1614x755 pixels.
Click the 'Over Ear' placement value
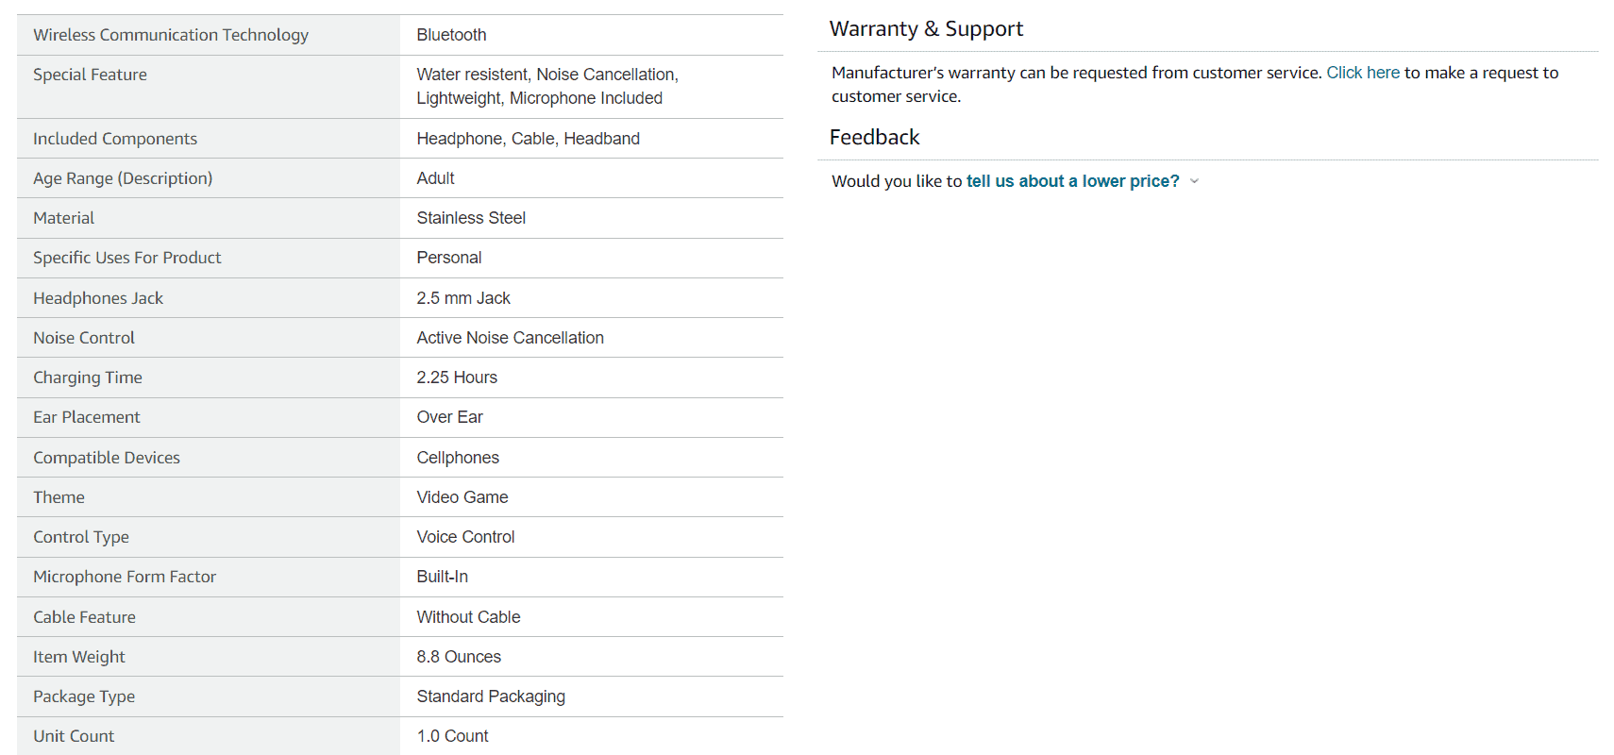click(x=449, y=417)
